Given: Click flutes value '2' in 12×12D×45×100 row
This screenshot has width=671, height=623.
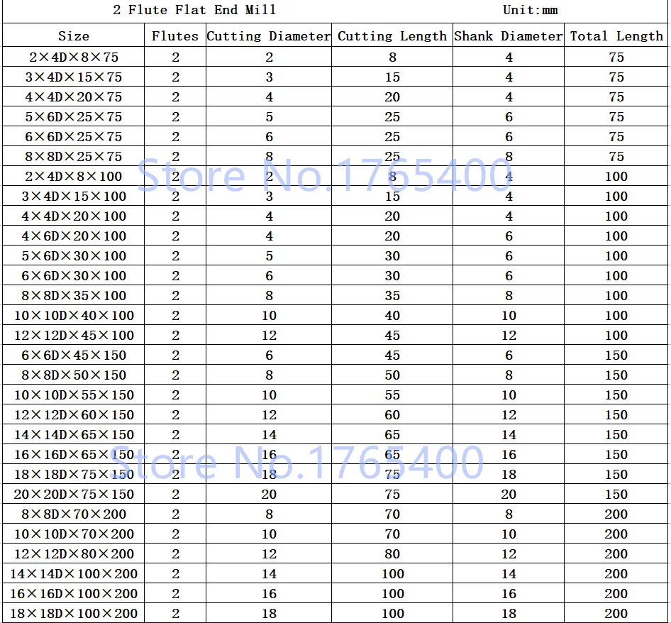Looking at the screenshot, I should pyautogui.click(x=175, y=335).
